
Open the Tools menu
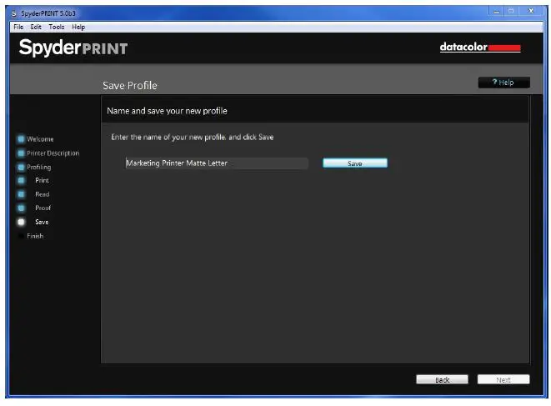pos(56,27)
